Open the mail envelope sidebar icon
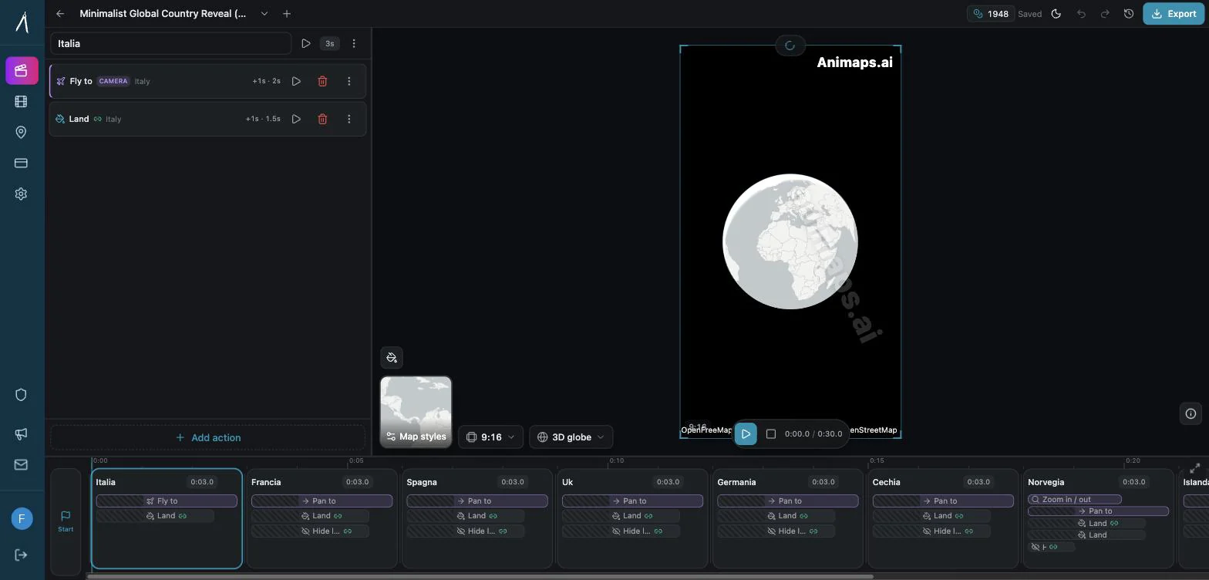The image size is (1209, 580). coord(21,464)
